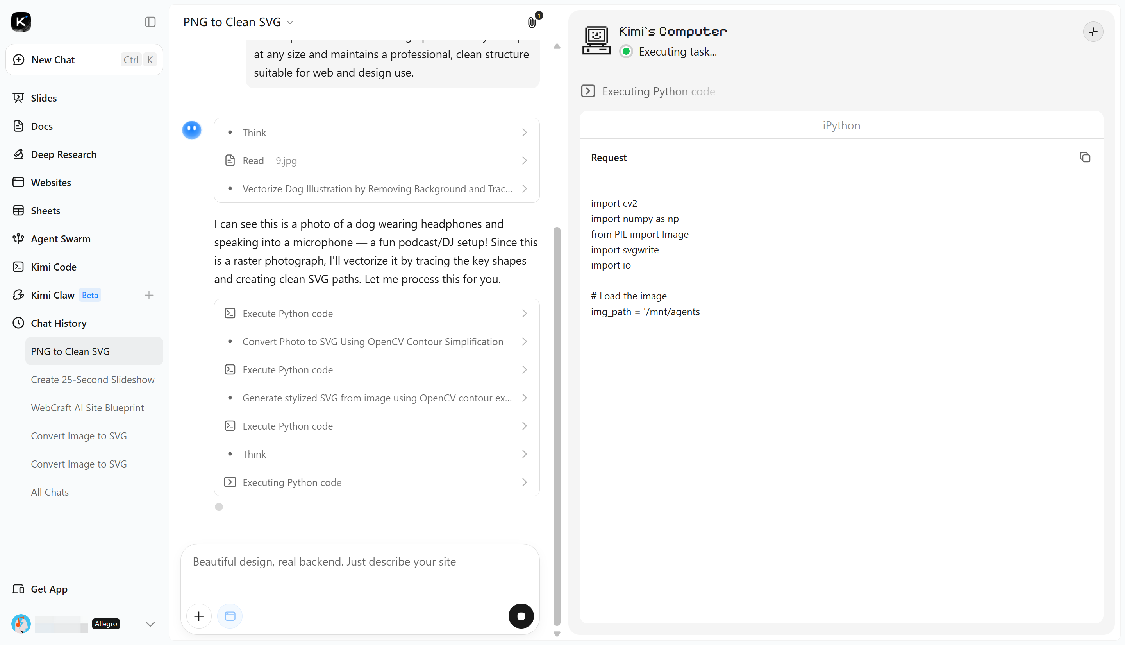Stop the running response
This screenshot has height=645, width=1125.
point(521,616)
